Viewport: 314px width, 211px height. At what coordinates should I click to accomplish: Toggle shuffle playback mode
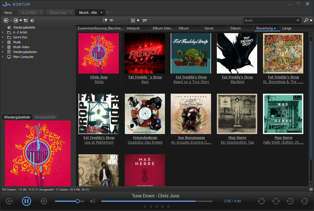(276, 201)
